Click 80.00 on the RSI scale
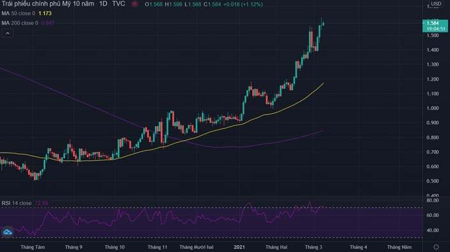The height and width of the screenshot is (252, 450). [x=433, y=200]
